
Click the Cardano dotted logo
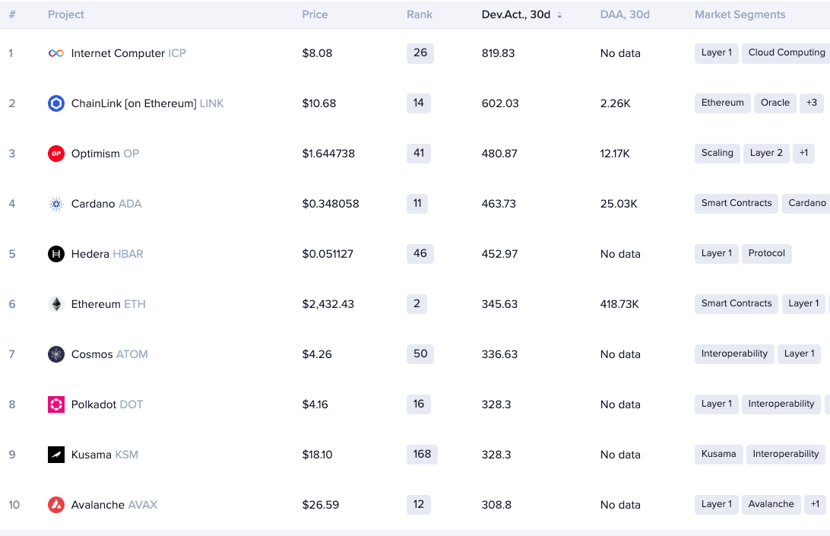56,204
